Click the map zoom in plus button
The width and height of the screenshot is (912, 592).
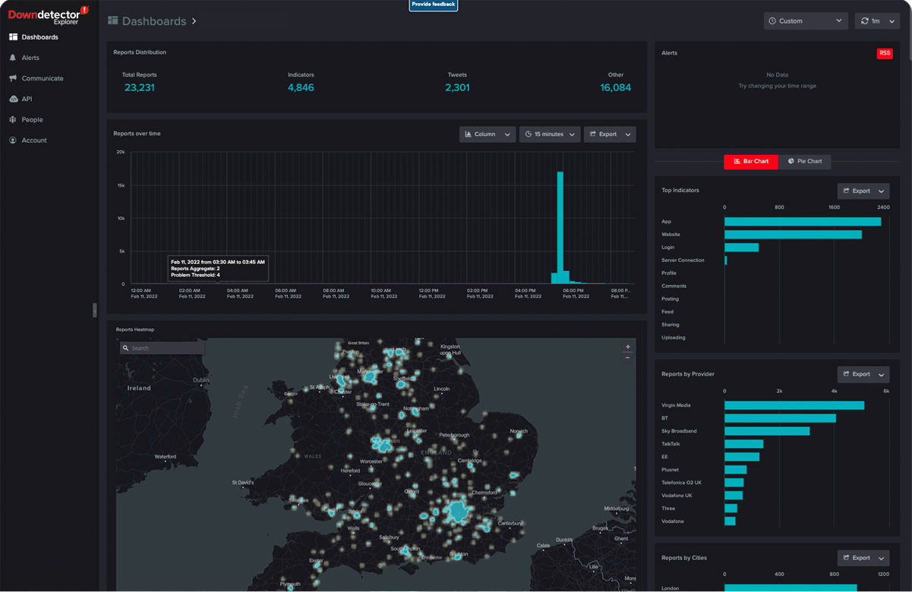[627, 347]
